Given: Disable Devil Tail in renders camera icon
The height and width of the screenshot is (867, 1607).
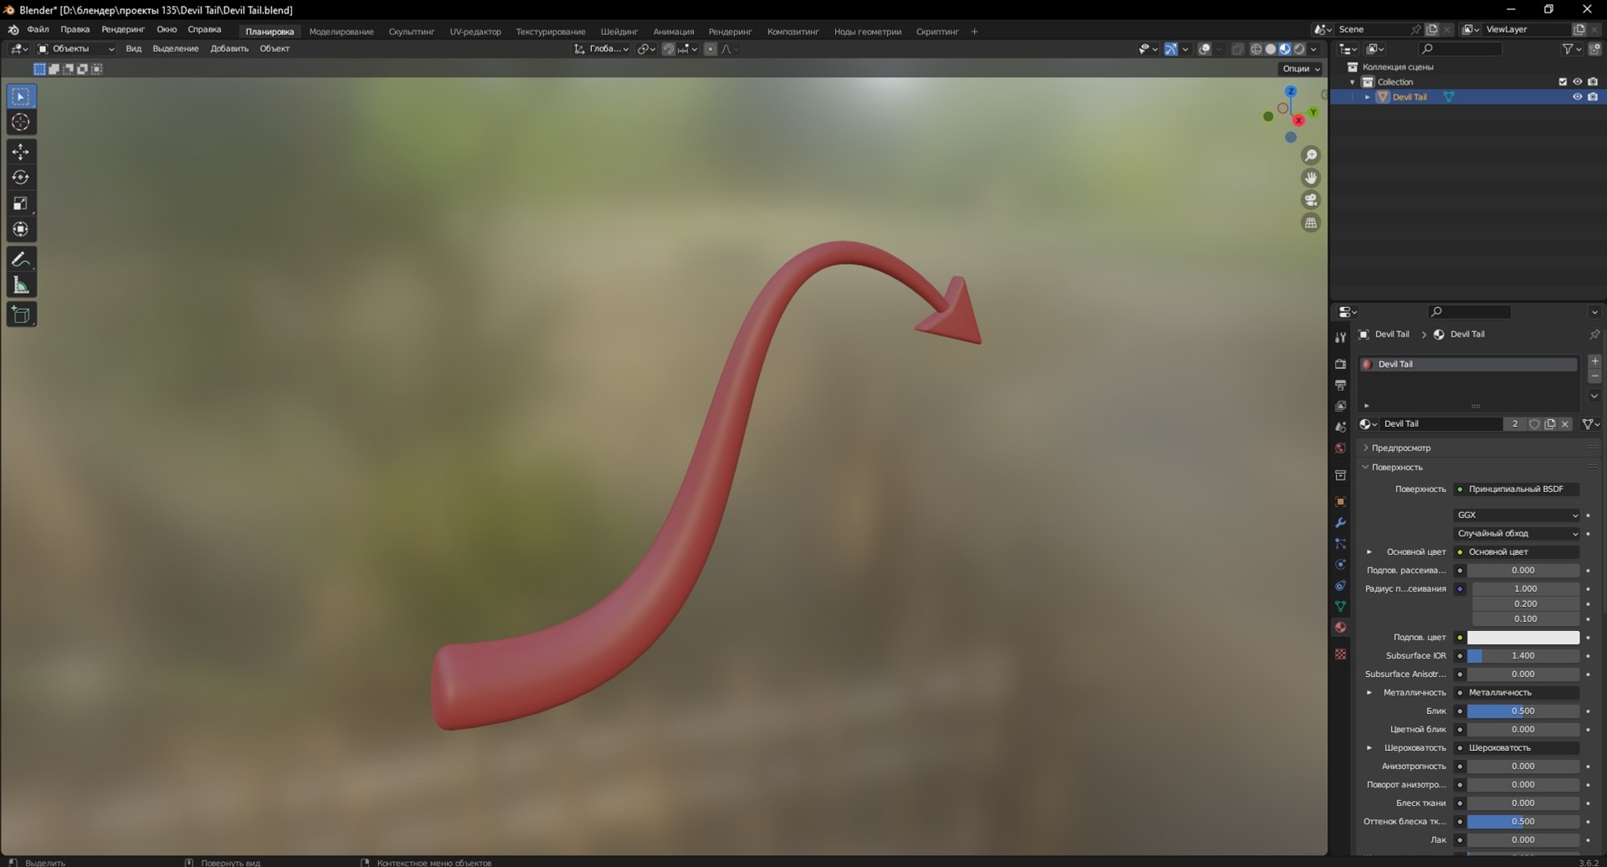Looking at the screenshot, I should [x=1593, y=97].
